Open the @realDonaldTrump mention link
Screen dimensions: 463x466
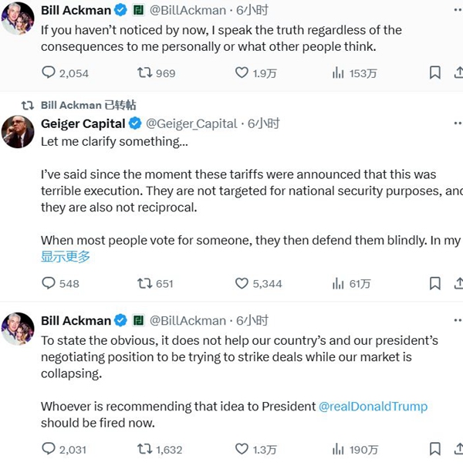coord(373,406)
